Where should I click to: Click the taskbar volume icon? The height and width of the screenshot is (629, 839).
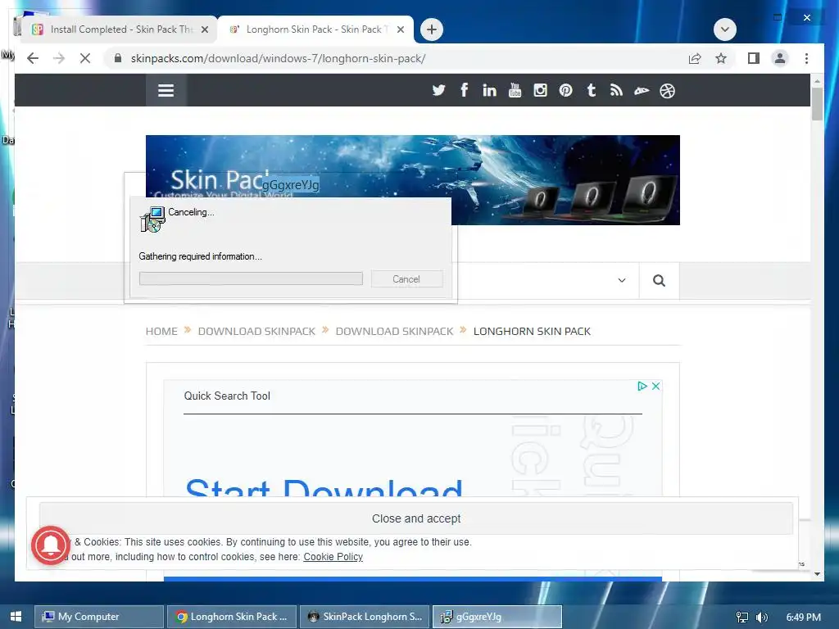pyautogui.click(x=762, y=618)
